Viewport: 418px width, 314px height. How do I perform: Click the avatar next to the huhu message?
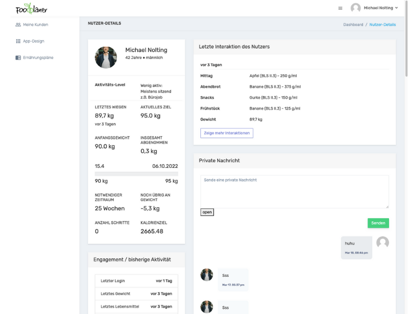coord(382,243)
